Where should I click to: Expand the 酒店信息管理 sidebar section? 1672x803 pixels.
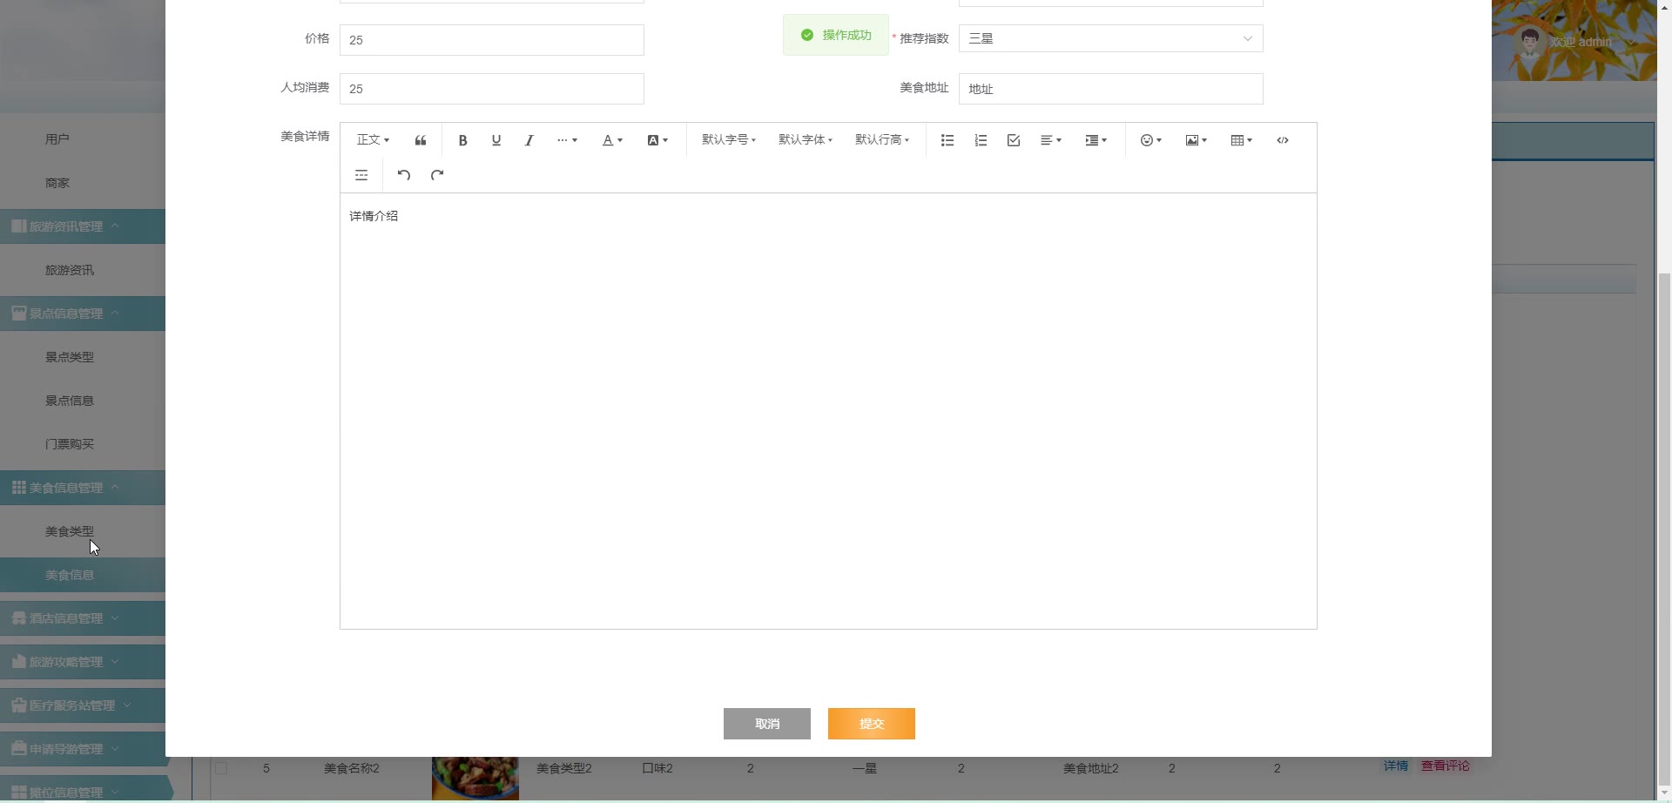[x=83, y=618]
